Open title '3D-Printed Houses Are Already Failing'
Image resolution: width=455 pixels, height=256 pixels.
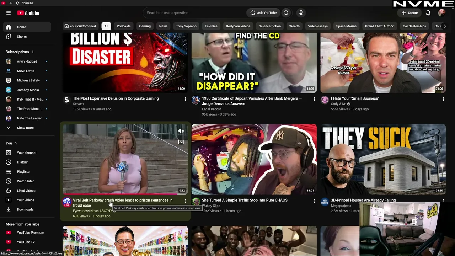363,200
